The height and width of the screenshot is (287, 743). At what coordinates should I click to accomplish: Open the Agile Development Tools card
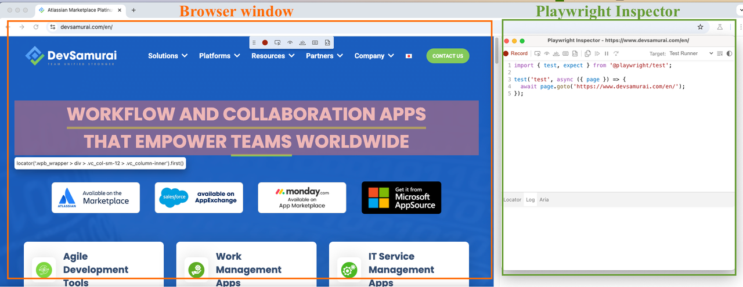point(93,264)
